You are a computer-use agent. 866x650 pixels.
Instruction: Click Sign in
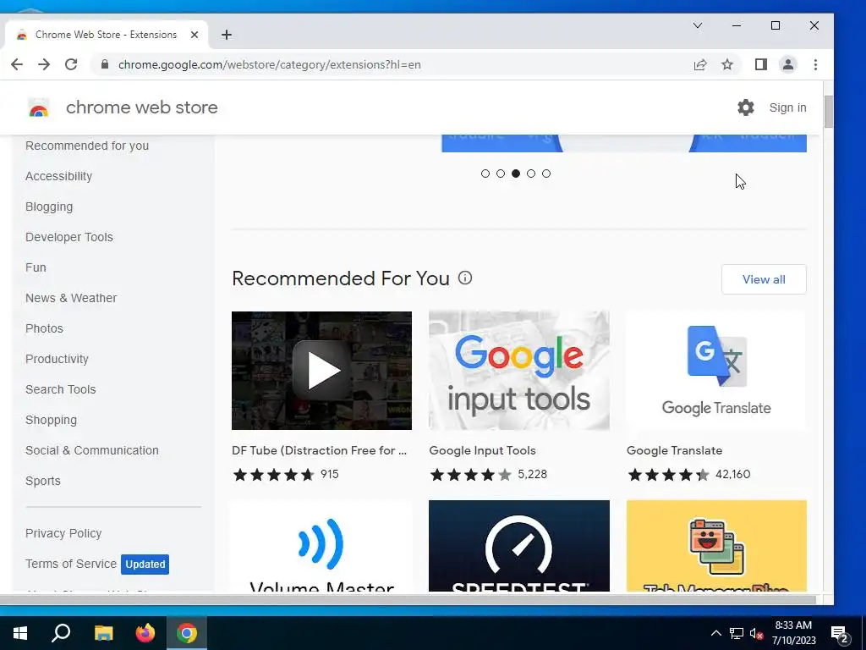pos(787,107)
